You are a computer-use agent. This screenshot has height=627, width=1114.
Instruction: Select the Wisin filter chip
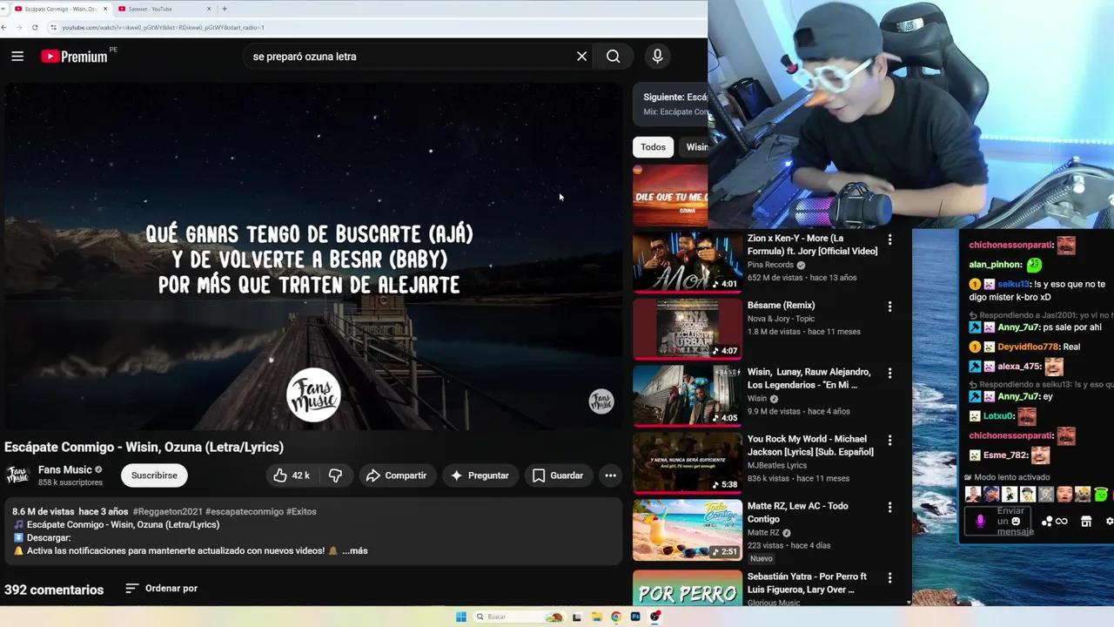pyautogui.click(x=695, y=147)
